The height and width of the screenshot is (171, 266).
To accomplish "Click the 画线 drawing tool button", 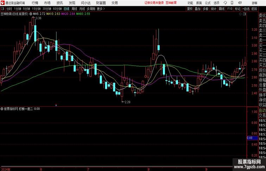I will (222, 9).
